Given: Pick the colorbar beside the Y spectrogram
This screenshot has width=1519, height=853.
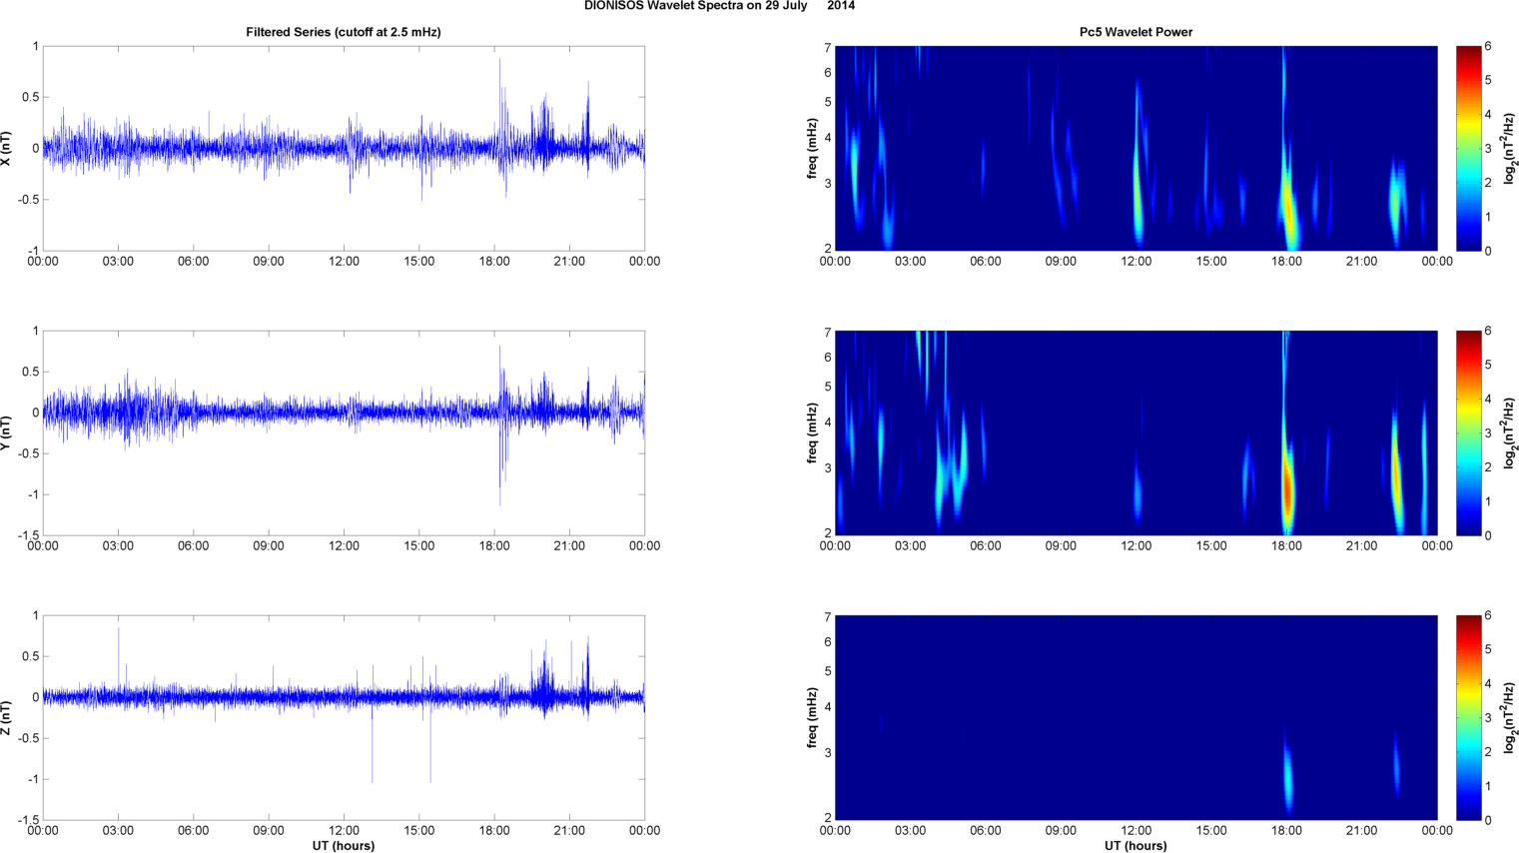Looking at the screenshot, I should point(1468,432).
